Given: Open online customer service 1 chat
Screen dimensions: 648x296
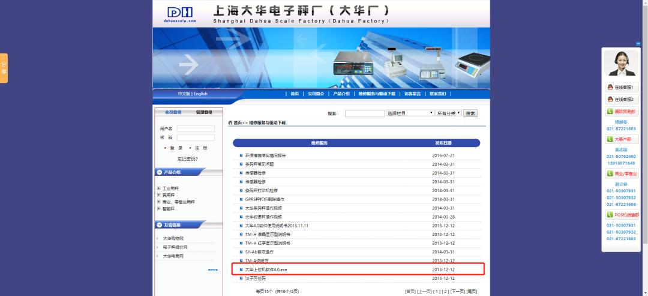Looking at the screenshot, I should [x=621, y=87].
